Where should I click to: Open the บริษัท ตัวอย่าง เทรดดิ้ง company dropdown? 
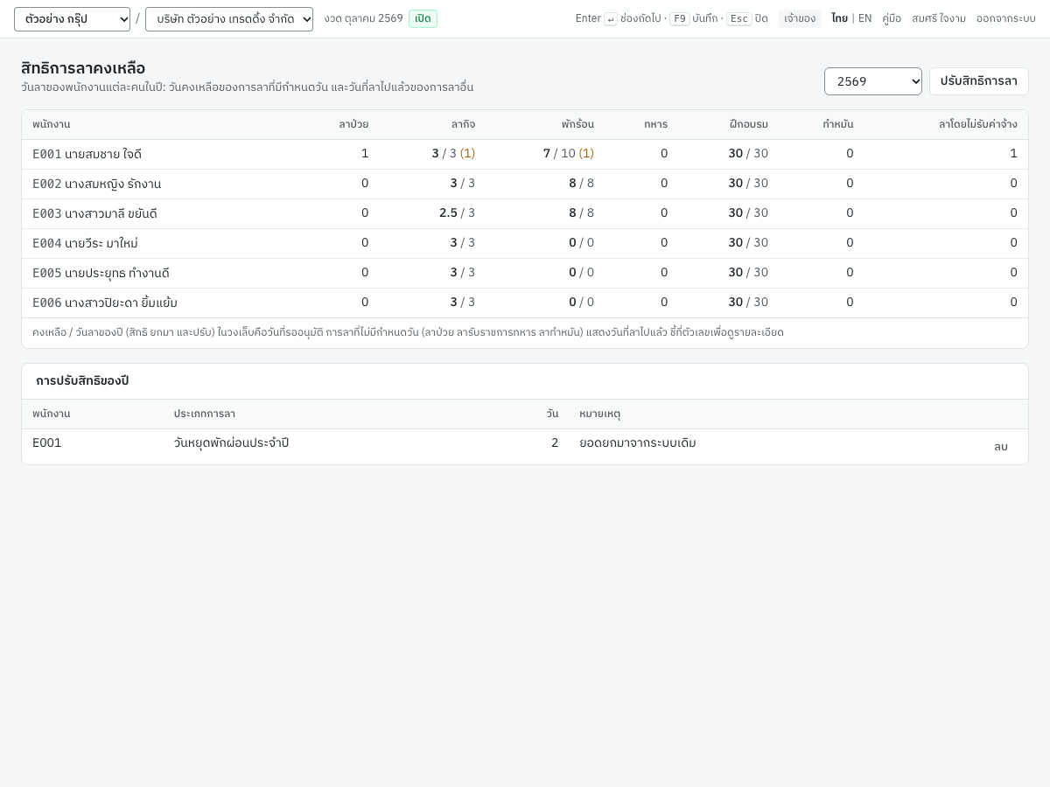(x=229, y=19)
